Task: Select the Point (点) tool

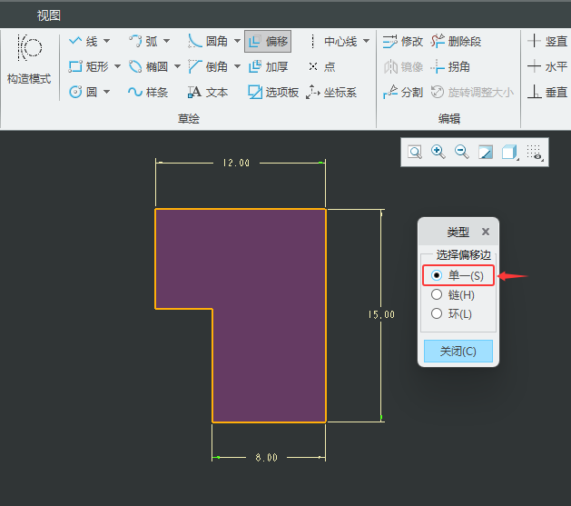Action: click(x=322, y=66)
